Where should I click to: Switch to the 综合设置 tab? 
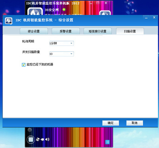click(x=34, y=31)
